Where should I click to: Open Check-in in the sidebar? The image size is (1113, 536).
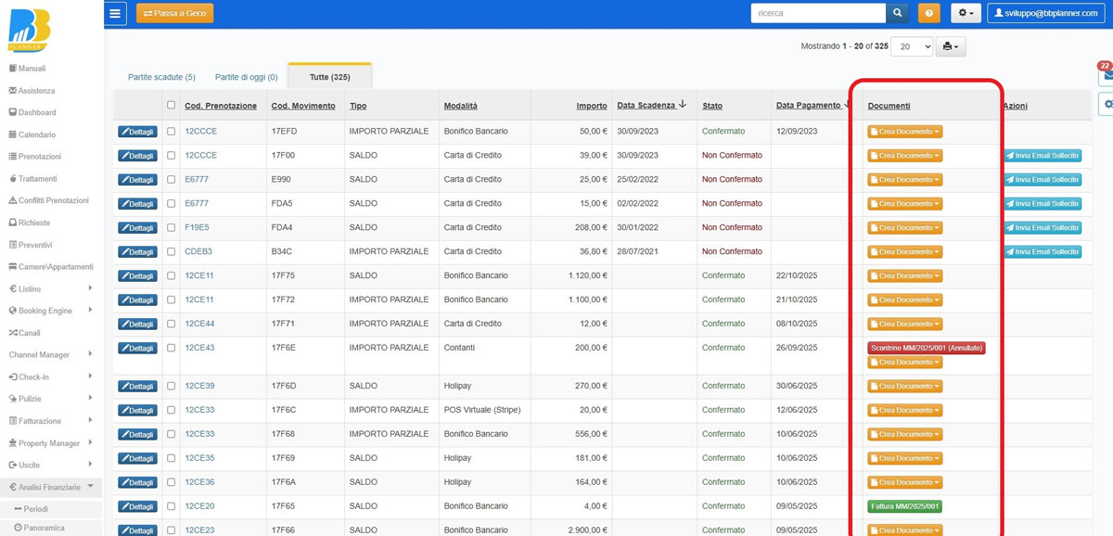(33, 376)
